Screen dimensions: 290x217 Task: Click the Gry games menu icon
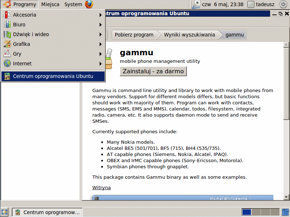click(7, 54)
